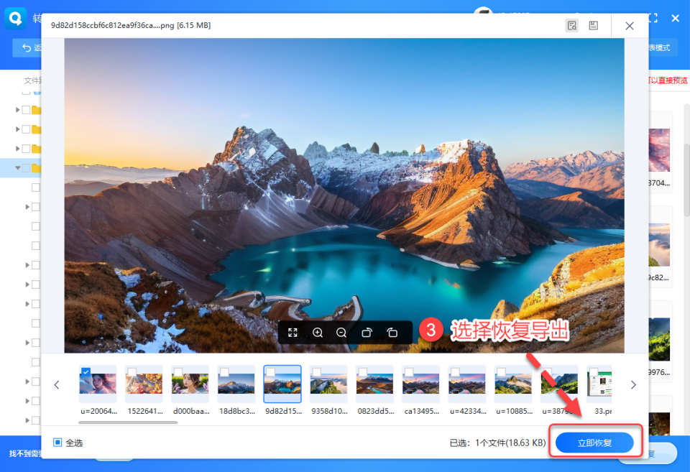Click the fullscreen icon in the preview toolbar
Viewport: 690px width, 472px height.
293,333
